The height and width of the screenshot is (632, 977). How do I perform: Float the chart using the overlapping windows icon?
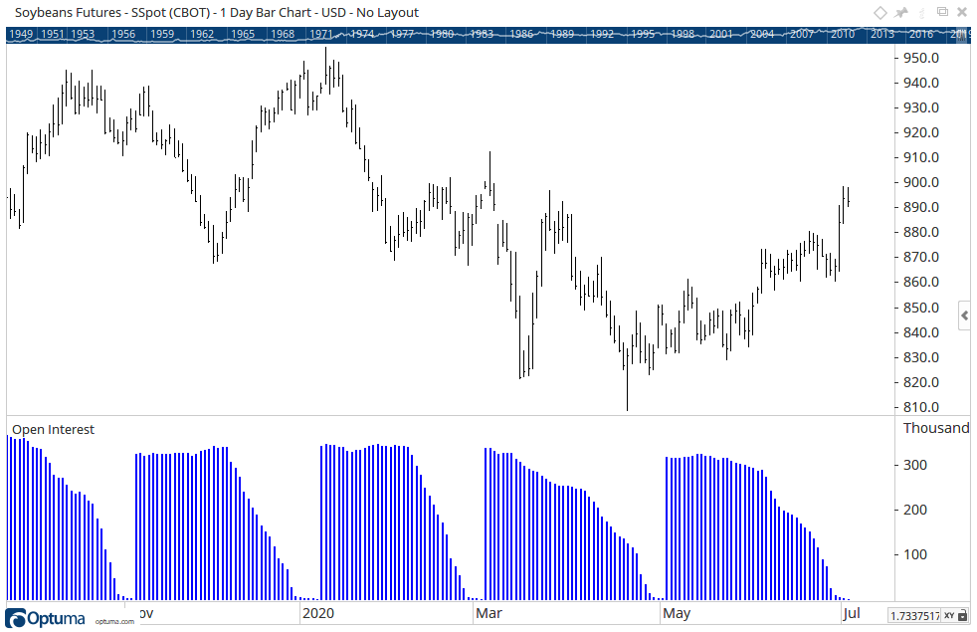[943, 12]
